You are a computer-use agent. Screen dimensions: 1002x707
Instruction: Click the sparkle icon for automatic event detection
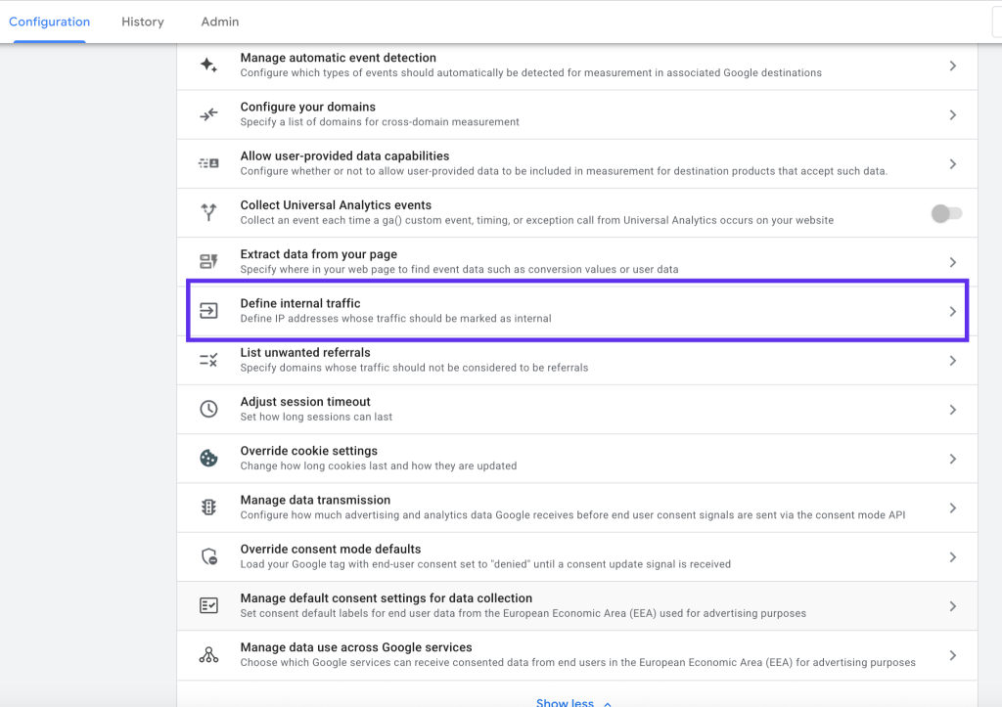pyautogui.click(x=208, y=66)
